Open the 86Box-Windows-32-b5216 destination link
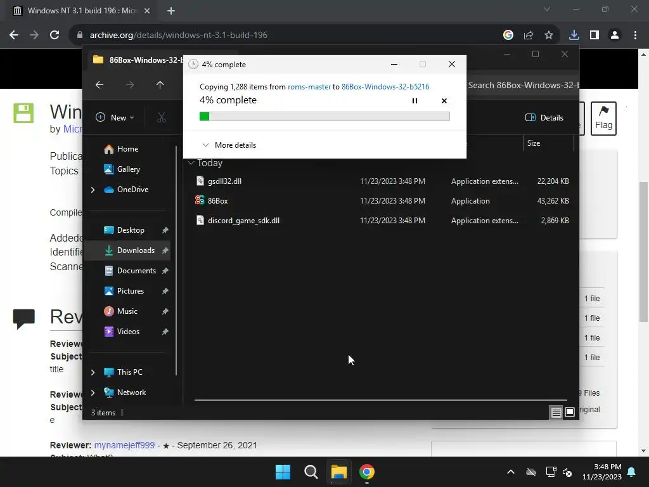Viewport: 649px width, 487px height. pos(385,86)
